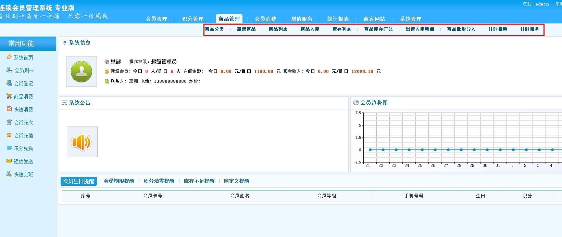Click the 12098.10 cash income value
Image resolution: width=562 pixels, height=237 pixels.
(x=362, y=71)
